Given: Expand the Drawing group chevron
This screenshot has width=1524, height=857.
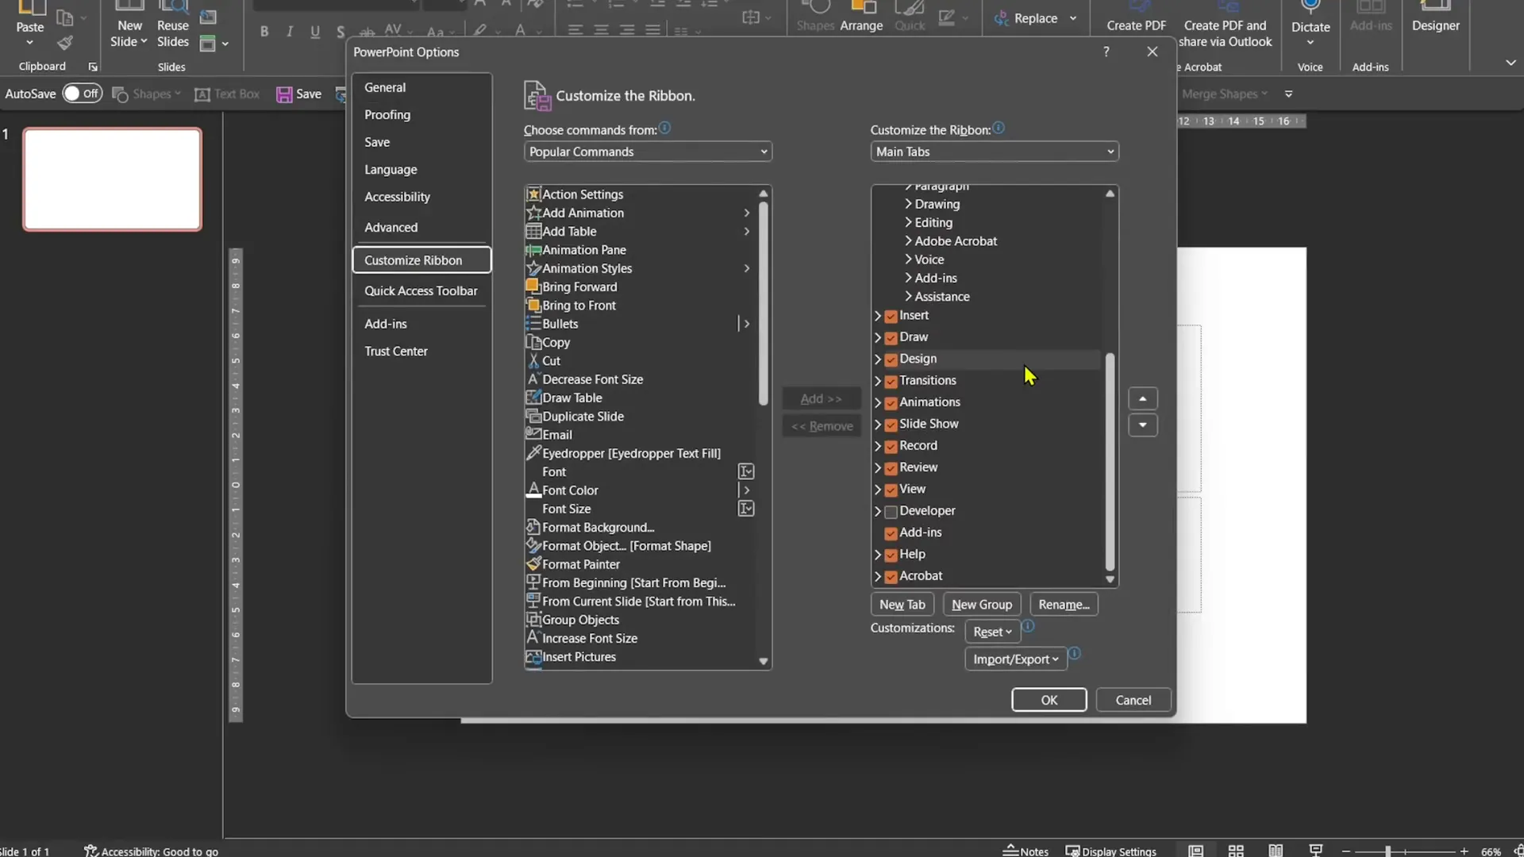Looking at the screenshot, I should [908, 204].
